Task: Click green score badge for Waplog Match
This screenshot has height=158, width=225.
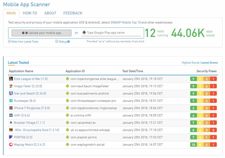Action: [193, 144]
